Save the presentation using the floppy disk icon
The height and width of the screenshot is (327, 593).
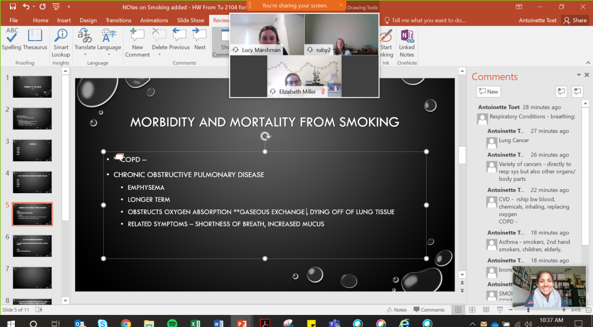(13, 7)
